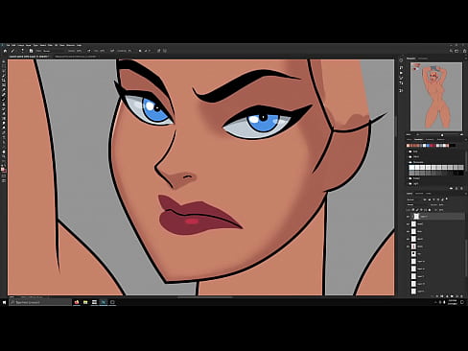468x351 pixels.
Task: Toggle visibility of the selected top layer
Action: point(409,217)
